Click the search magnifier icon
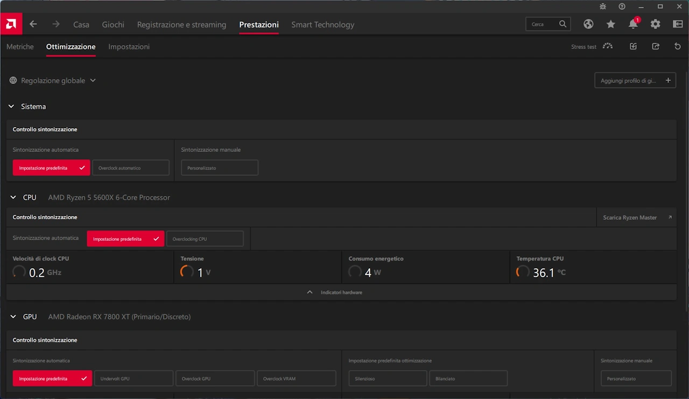Image resolution: width=689 pixels, height=399 pixels. point(563,24)
